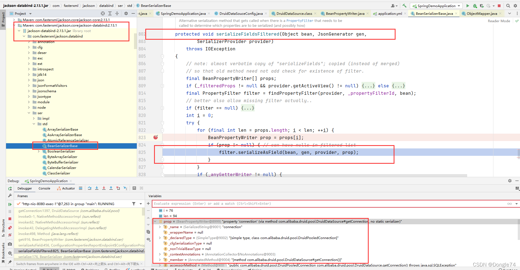Switch to application.yml tab
This screenshot has height=270, width=520.
pyautogui.click(x=390, y=13)
